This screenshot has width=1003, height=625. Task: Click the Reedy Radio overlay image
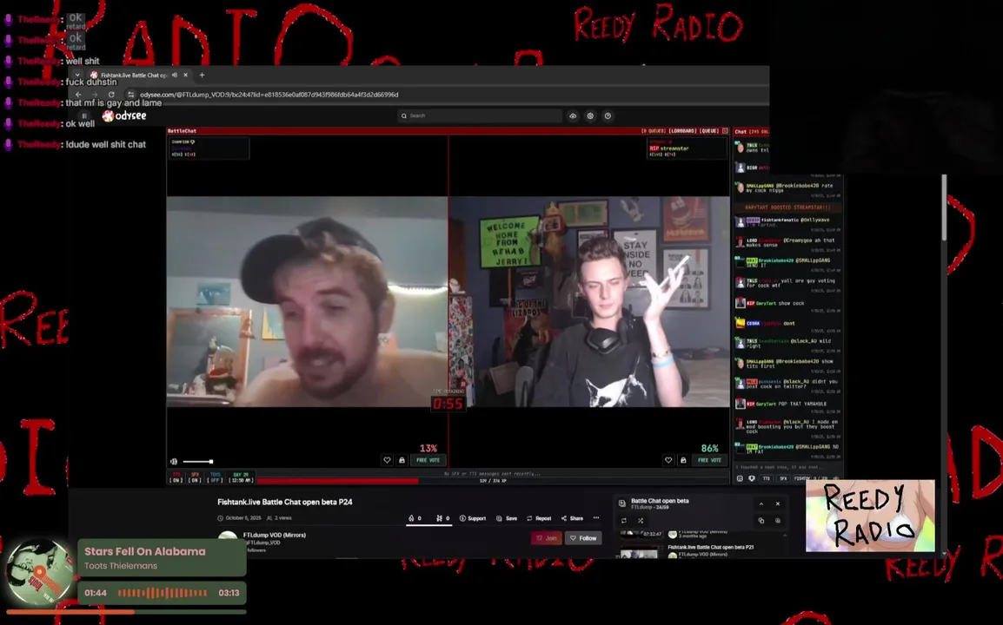[x=870, y=516]
